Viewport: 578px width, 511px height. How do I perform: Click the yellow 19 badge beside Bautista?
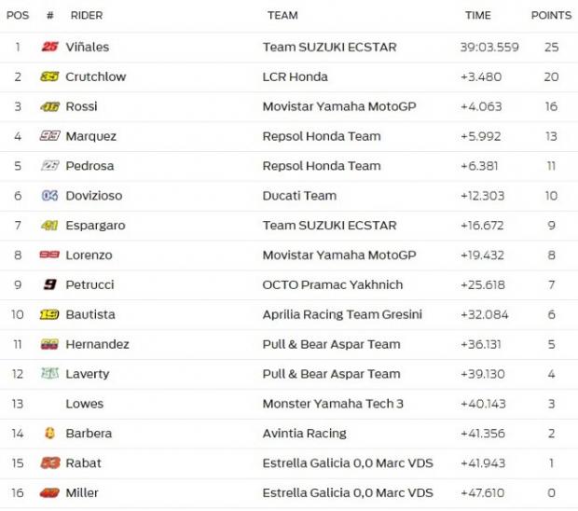pyautogui.click(x=50, y=314)
